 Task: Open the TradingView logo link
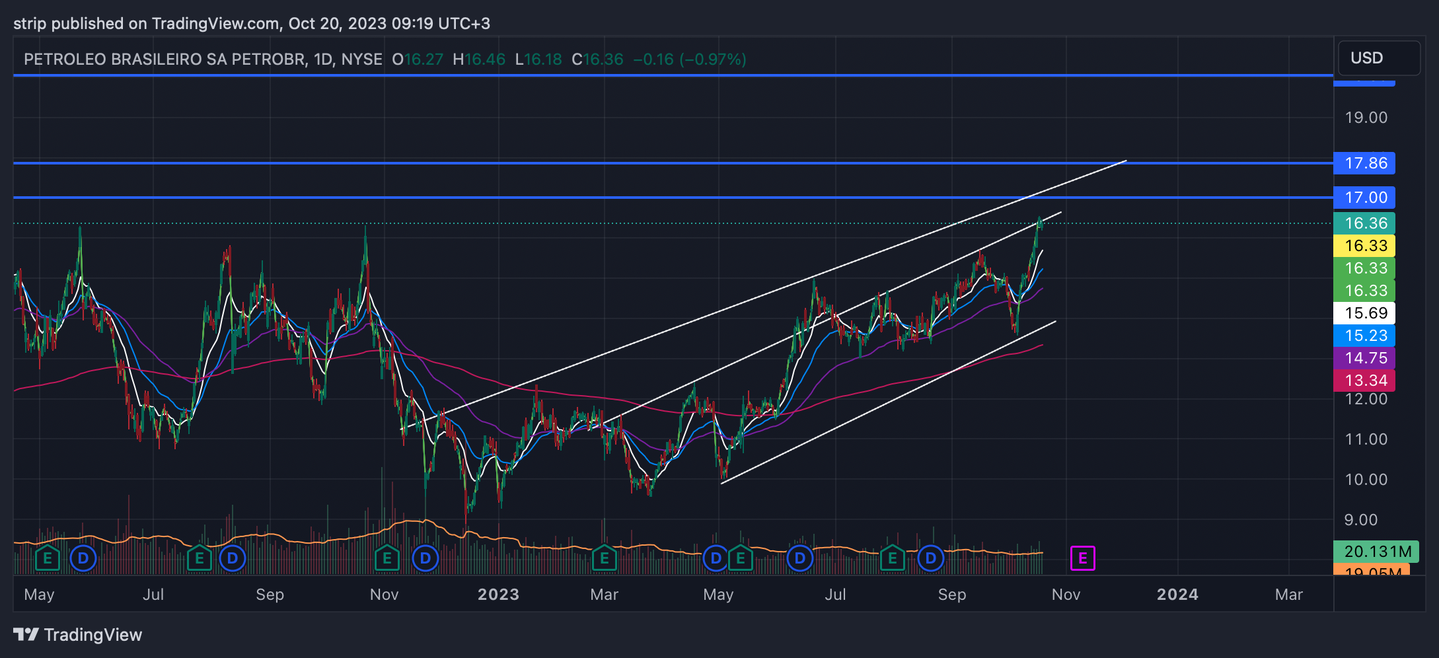(77, 635)
